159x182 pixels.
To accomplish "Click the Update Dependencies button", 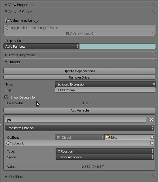I will [79, 71].
